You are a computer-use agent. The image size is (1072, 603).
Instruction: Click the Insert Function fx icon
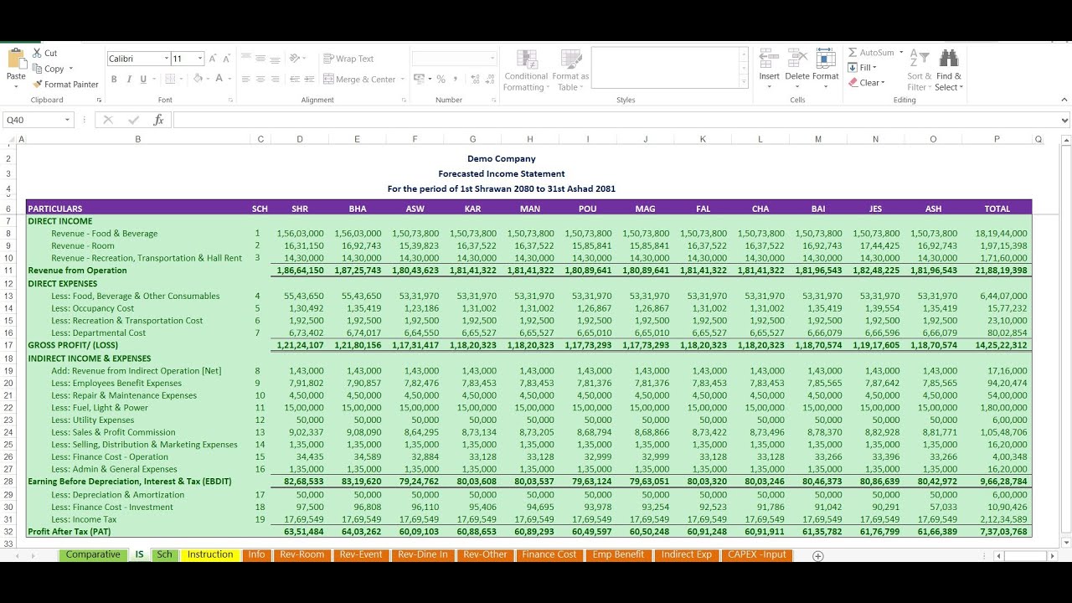[x=158, y=120]
